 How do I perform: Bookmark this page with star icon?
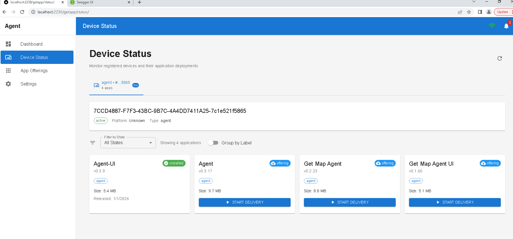pyautogui.click(x=469, y=12)
